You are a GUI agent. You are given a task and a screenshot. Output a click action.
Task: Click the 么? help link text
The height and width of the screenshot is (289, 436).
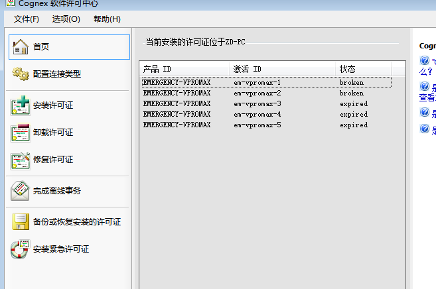(425, 72)
